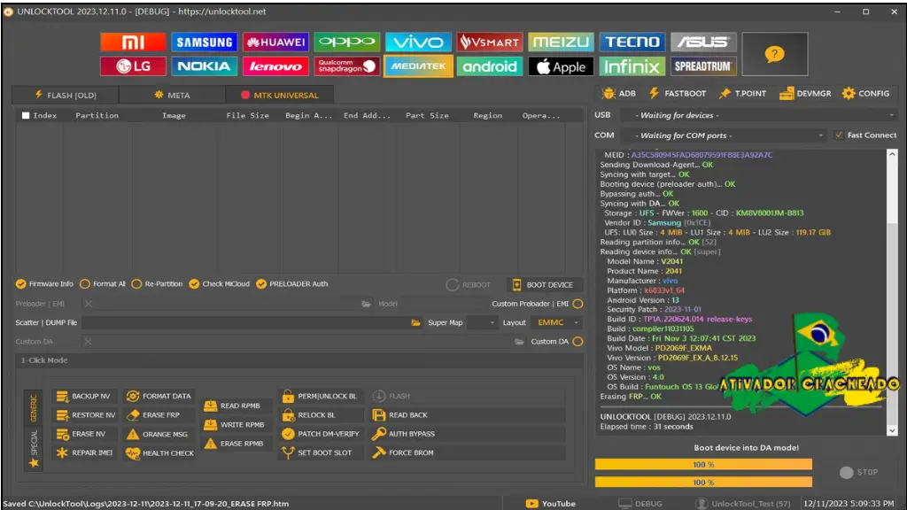Select the Infinix brand tile

pos(632,66)
